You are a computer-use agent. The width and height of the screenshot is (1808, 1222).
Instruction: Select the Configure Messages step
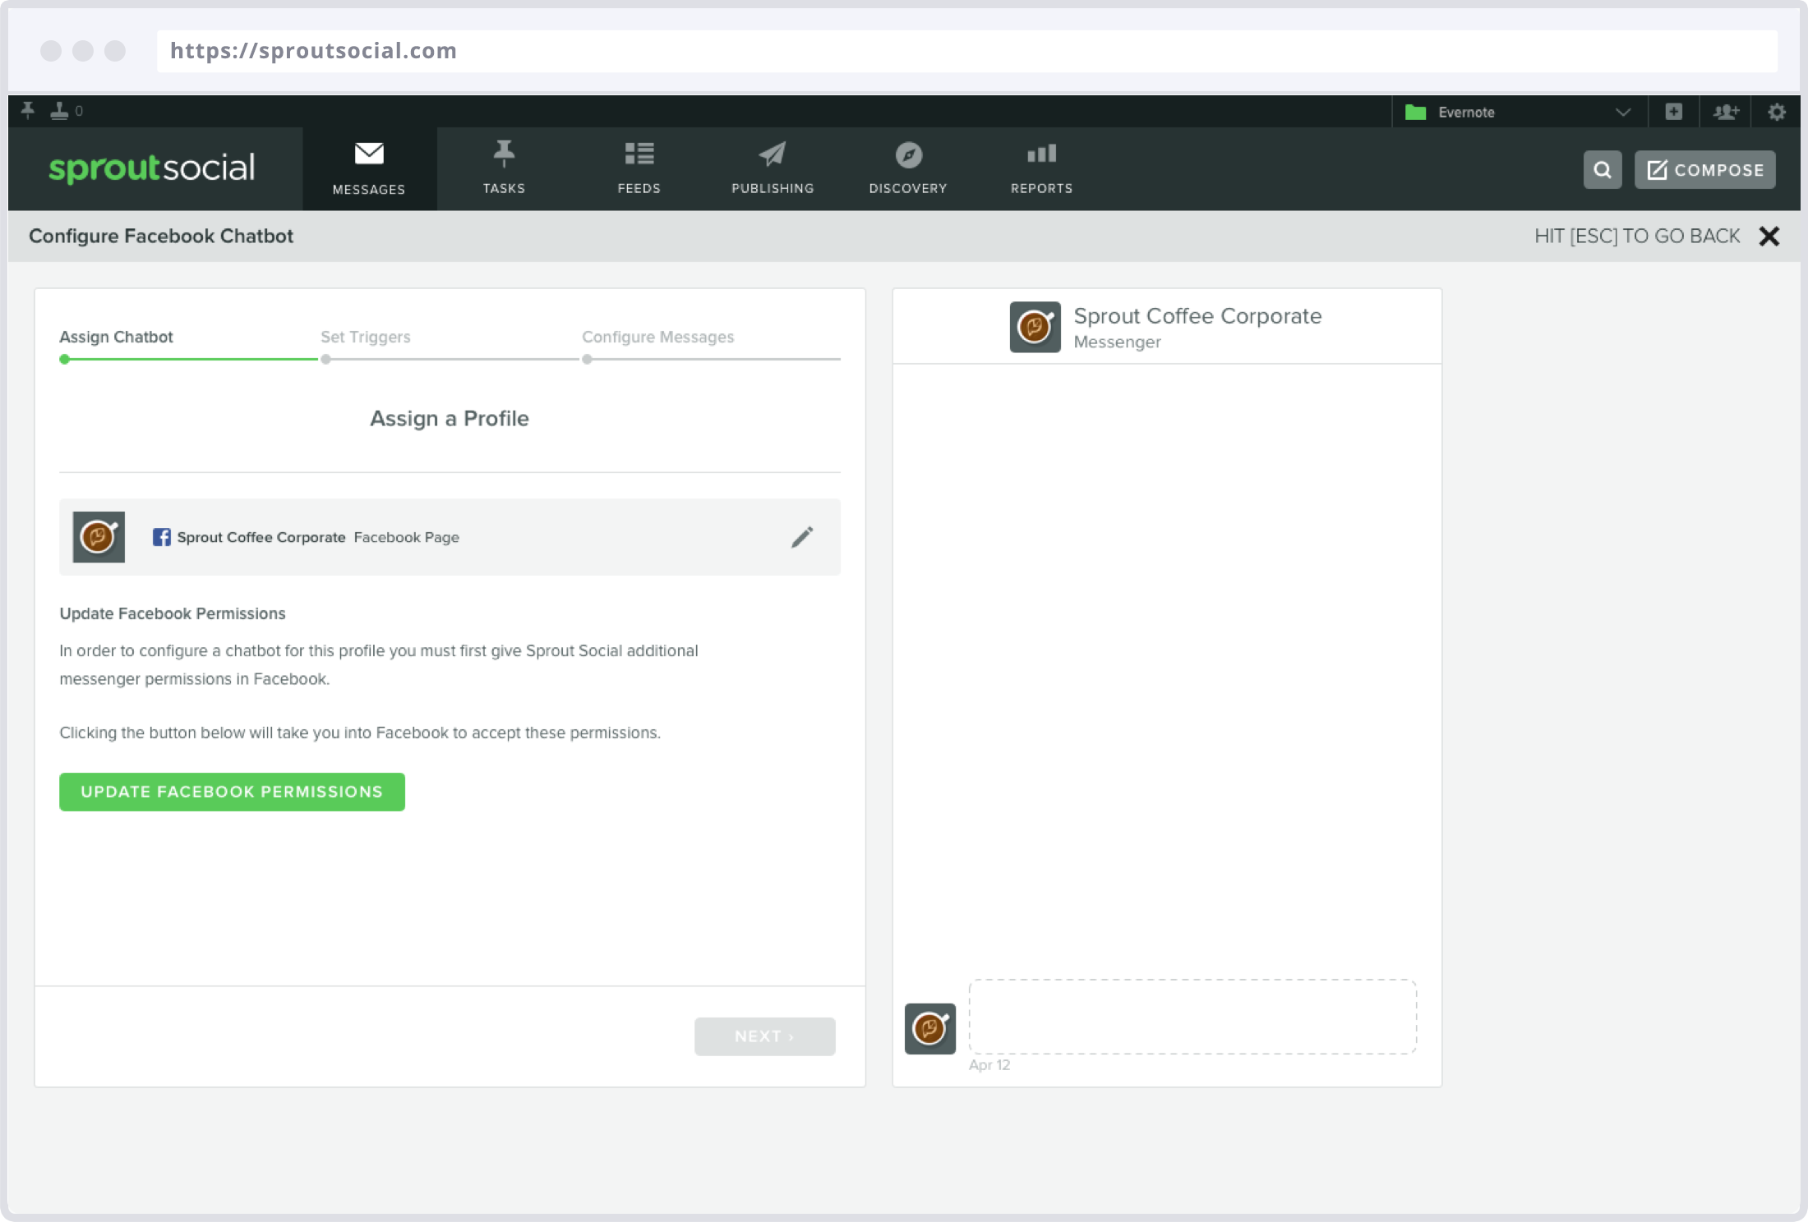pos(657,337)
